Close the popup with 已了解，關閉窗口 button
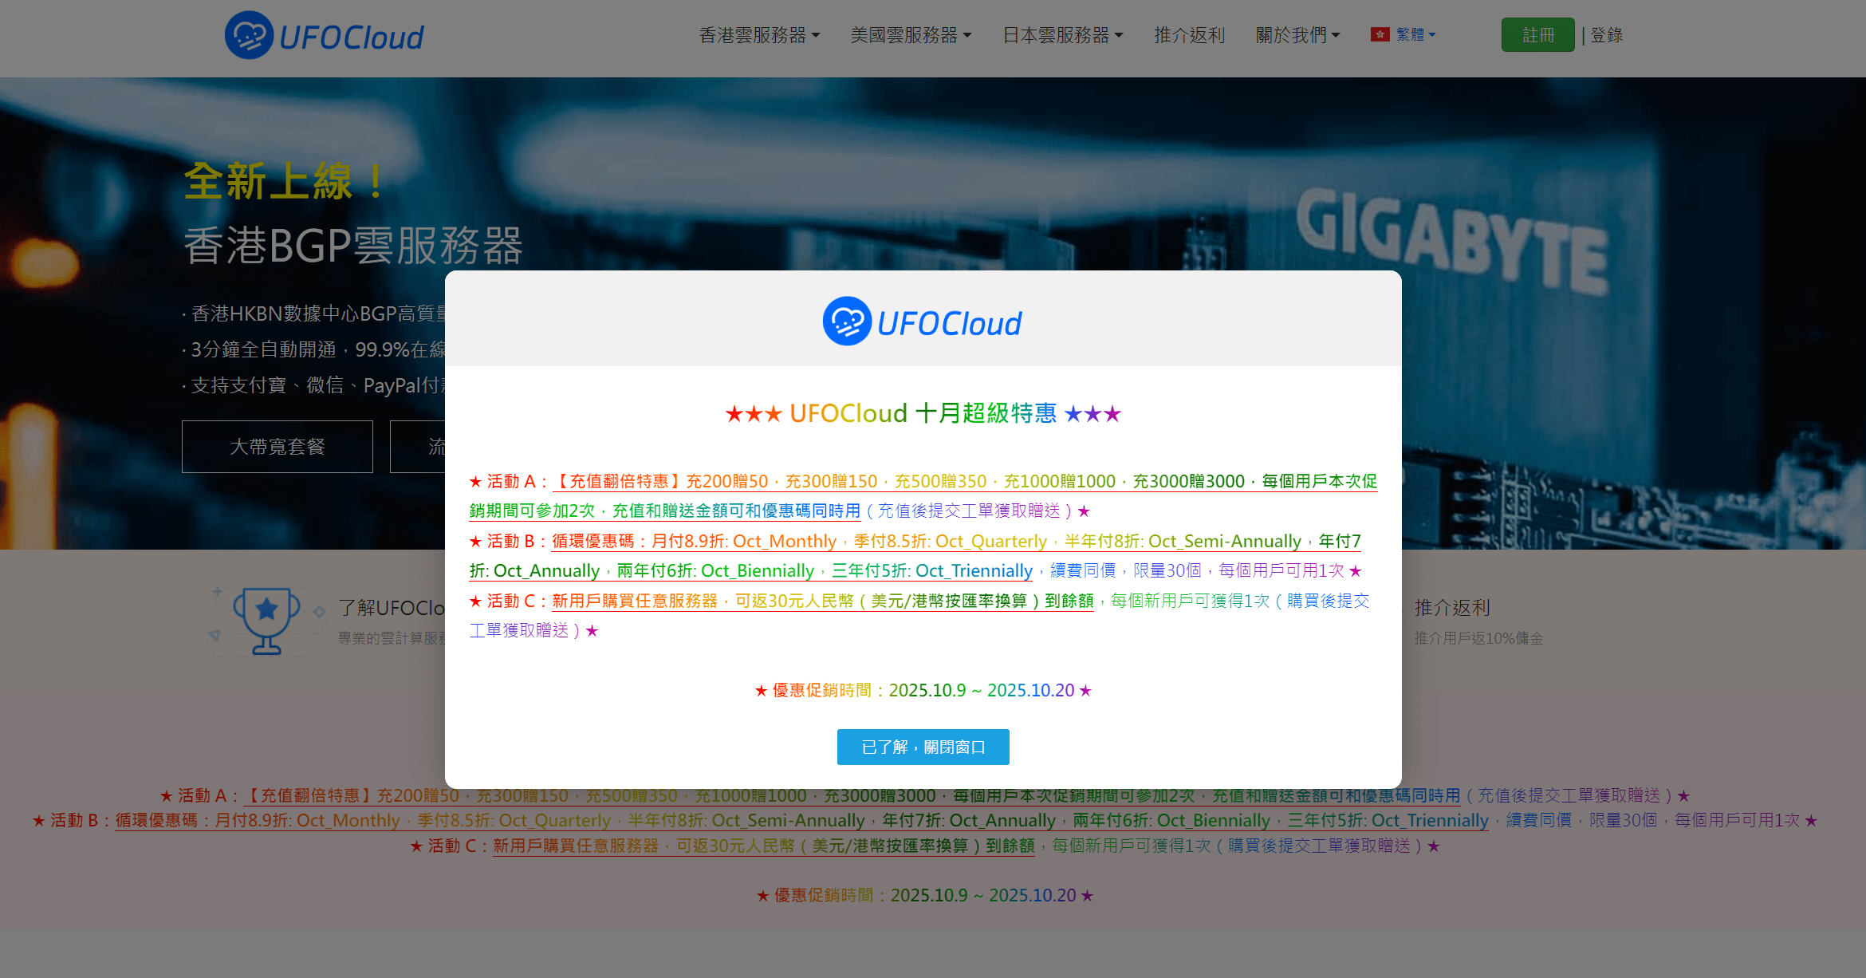This screenshot has height=978, width=1866. tap(923, 747)
